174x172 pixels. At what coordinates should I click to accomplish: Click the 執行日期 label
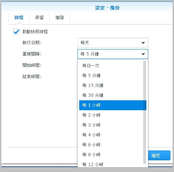tap(32, 42)
